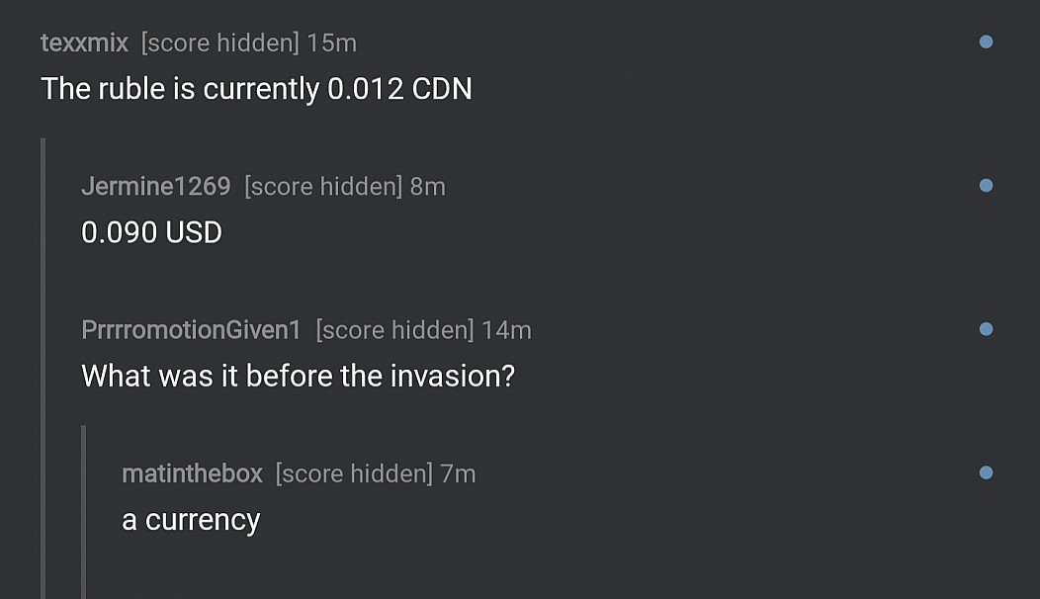Screen dimensions: 1040x599
Task: Collapse PrrrromotionGiven1's replies using the inner thread line
Action: pos(84,509)
